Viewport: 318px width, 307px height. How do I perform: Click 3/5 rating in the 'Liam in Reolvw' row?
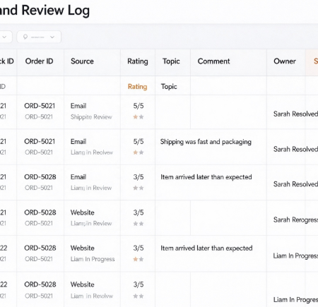click(139, 284)
